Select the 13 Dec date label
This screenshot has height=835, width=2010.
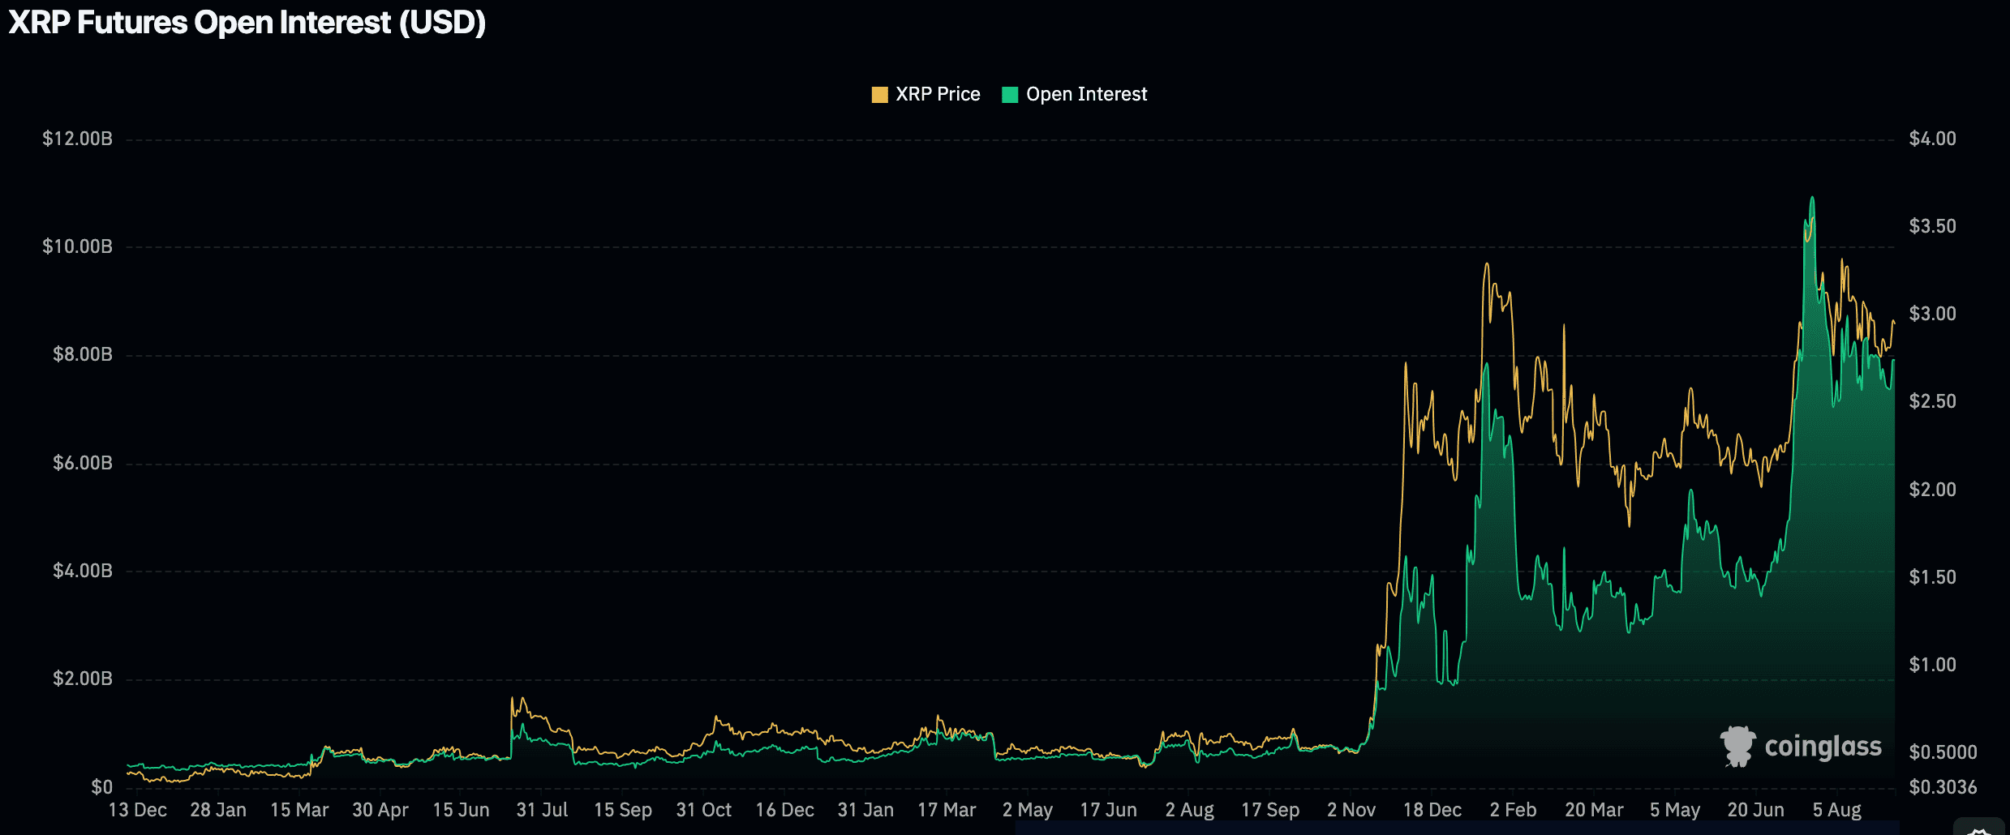pyautogui.click(x=137, y=810)
